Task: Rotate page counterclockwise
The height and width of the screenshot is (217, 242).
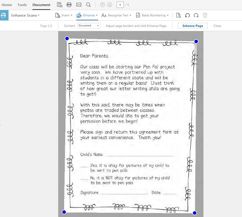Action: point(187,15)
